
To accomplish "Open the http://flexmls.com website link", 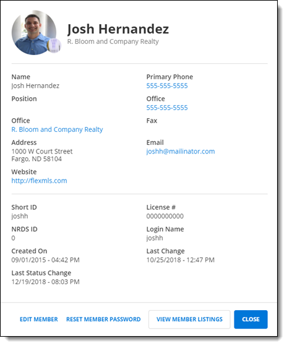I will (39, 181).
